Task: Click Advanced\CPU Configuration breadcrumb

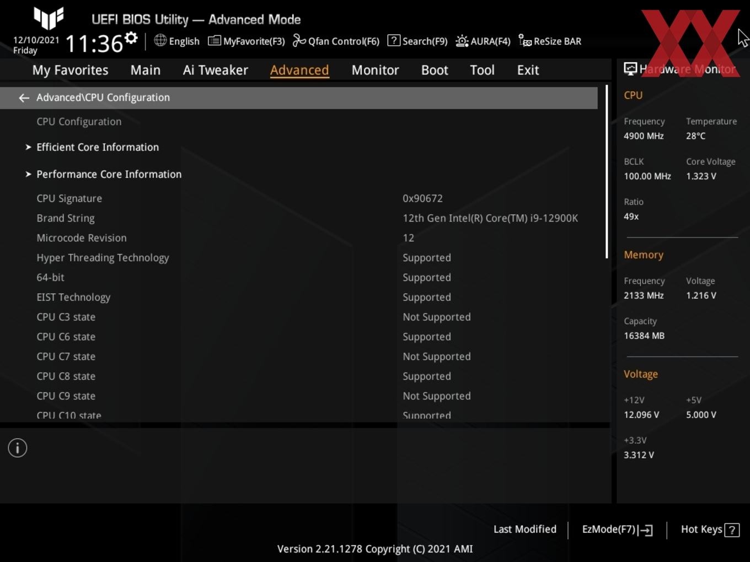Action: click(103, 98)
